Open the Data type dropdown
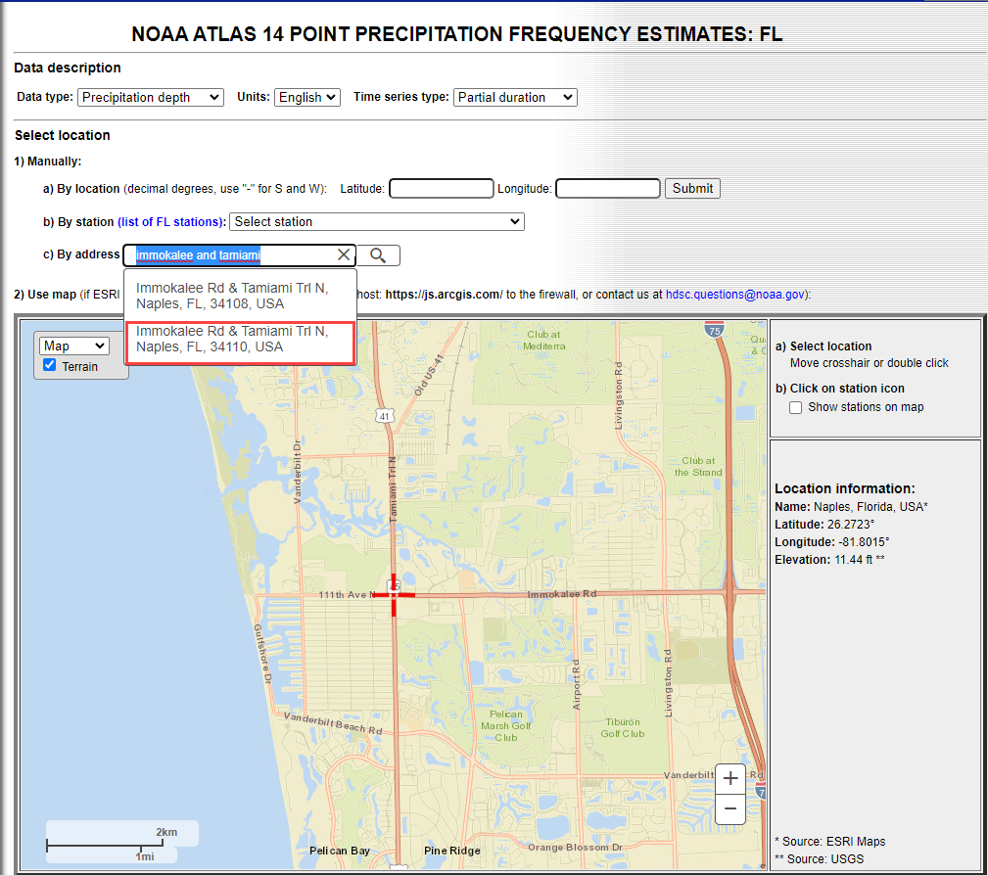Screen dimensions: 988x876 pos(151,97)
